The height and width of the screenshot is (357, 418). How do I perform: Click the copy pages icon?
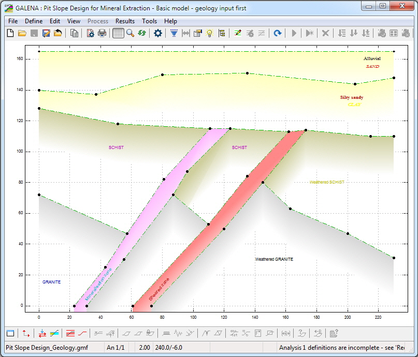(x=74, y=33)
